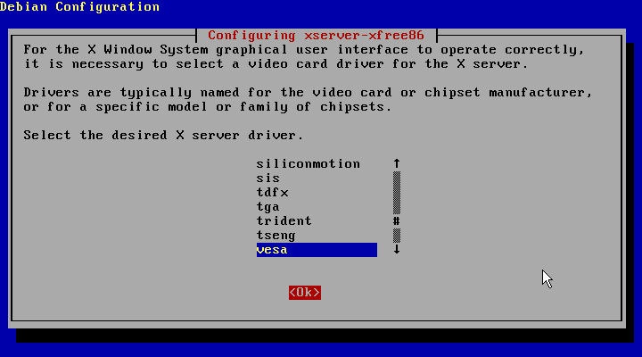The image size is (642, 357).
Task: Click the Configuring xserver-xfree86 dialog title
Action: [x=316, y=36]
